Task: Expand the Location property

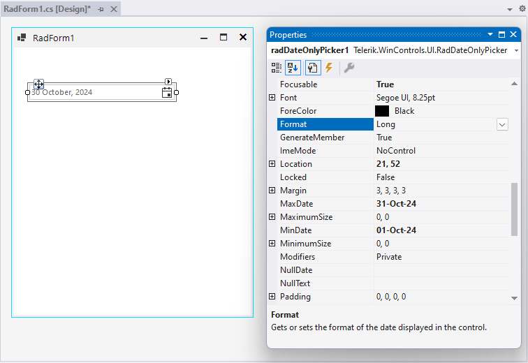Action: 272,164
